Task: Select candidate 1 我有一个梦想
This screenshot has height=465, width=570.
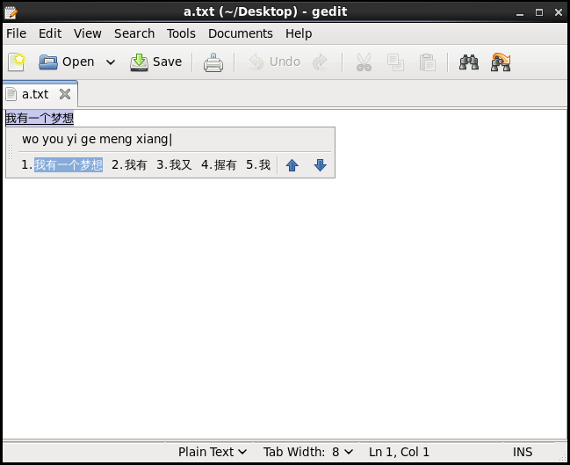Action: pyautogui.click(x=62, y=165)
